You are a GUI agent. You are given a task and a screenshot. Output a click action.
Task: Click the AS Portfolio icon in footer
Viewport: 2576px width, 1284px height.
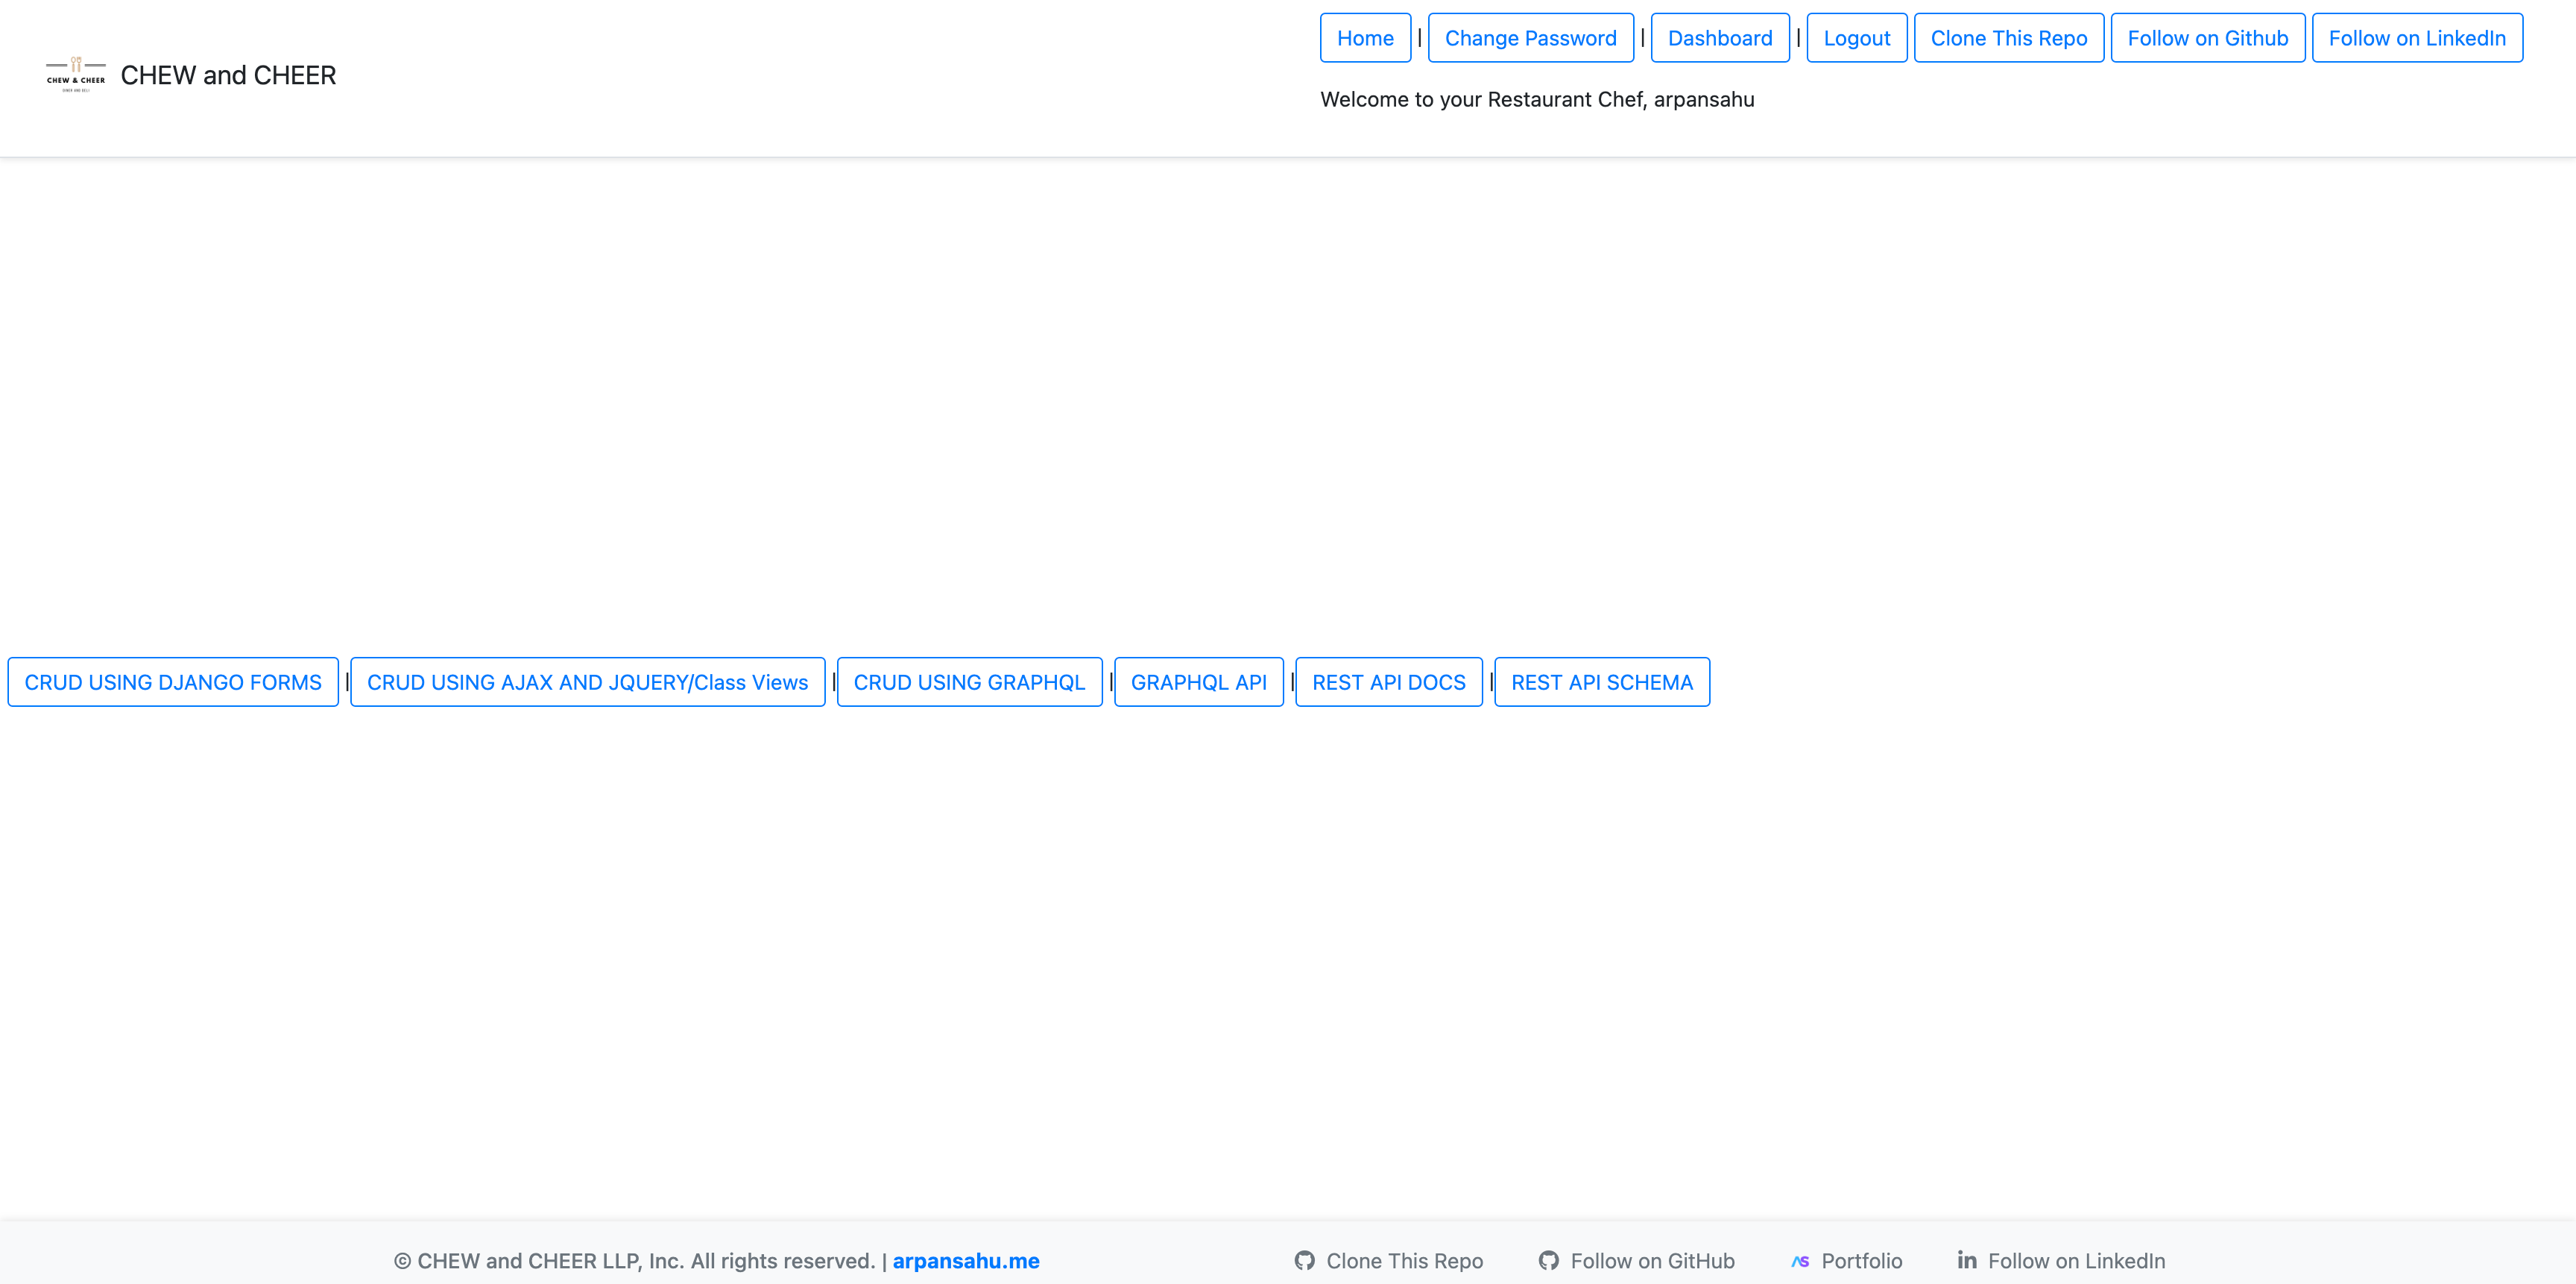coord(1800,1261)
